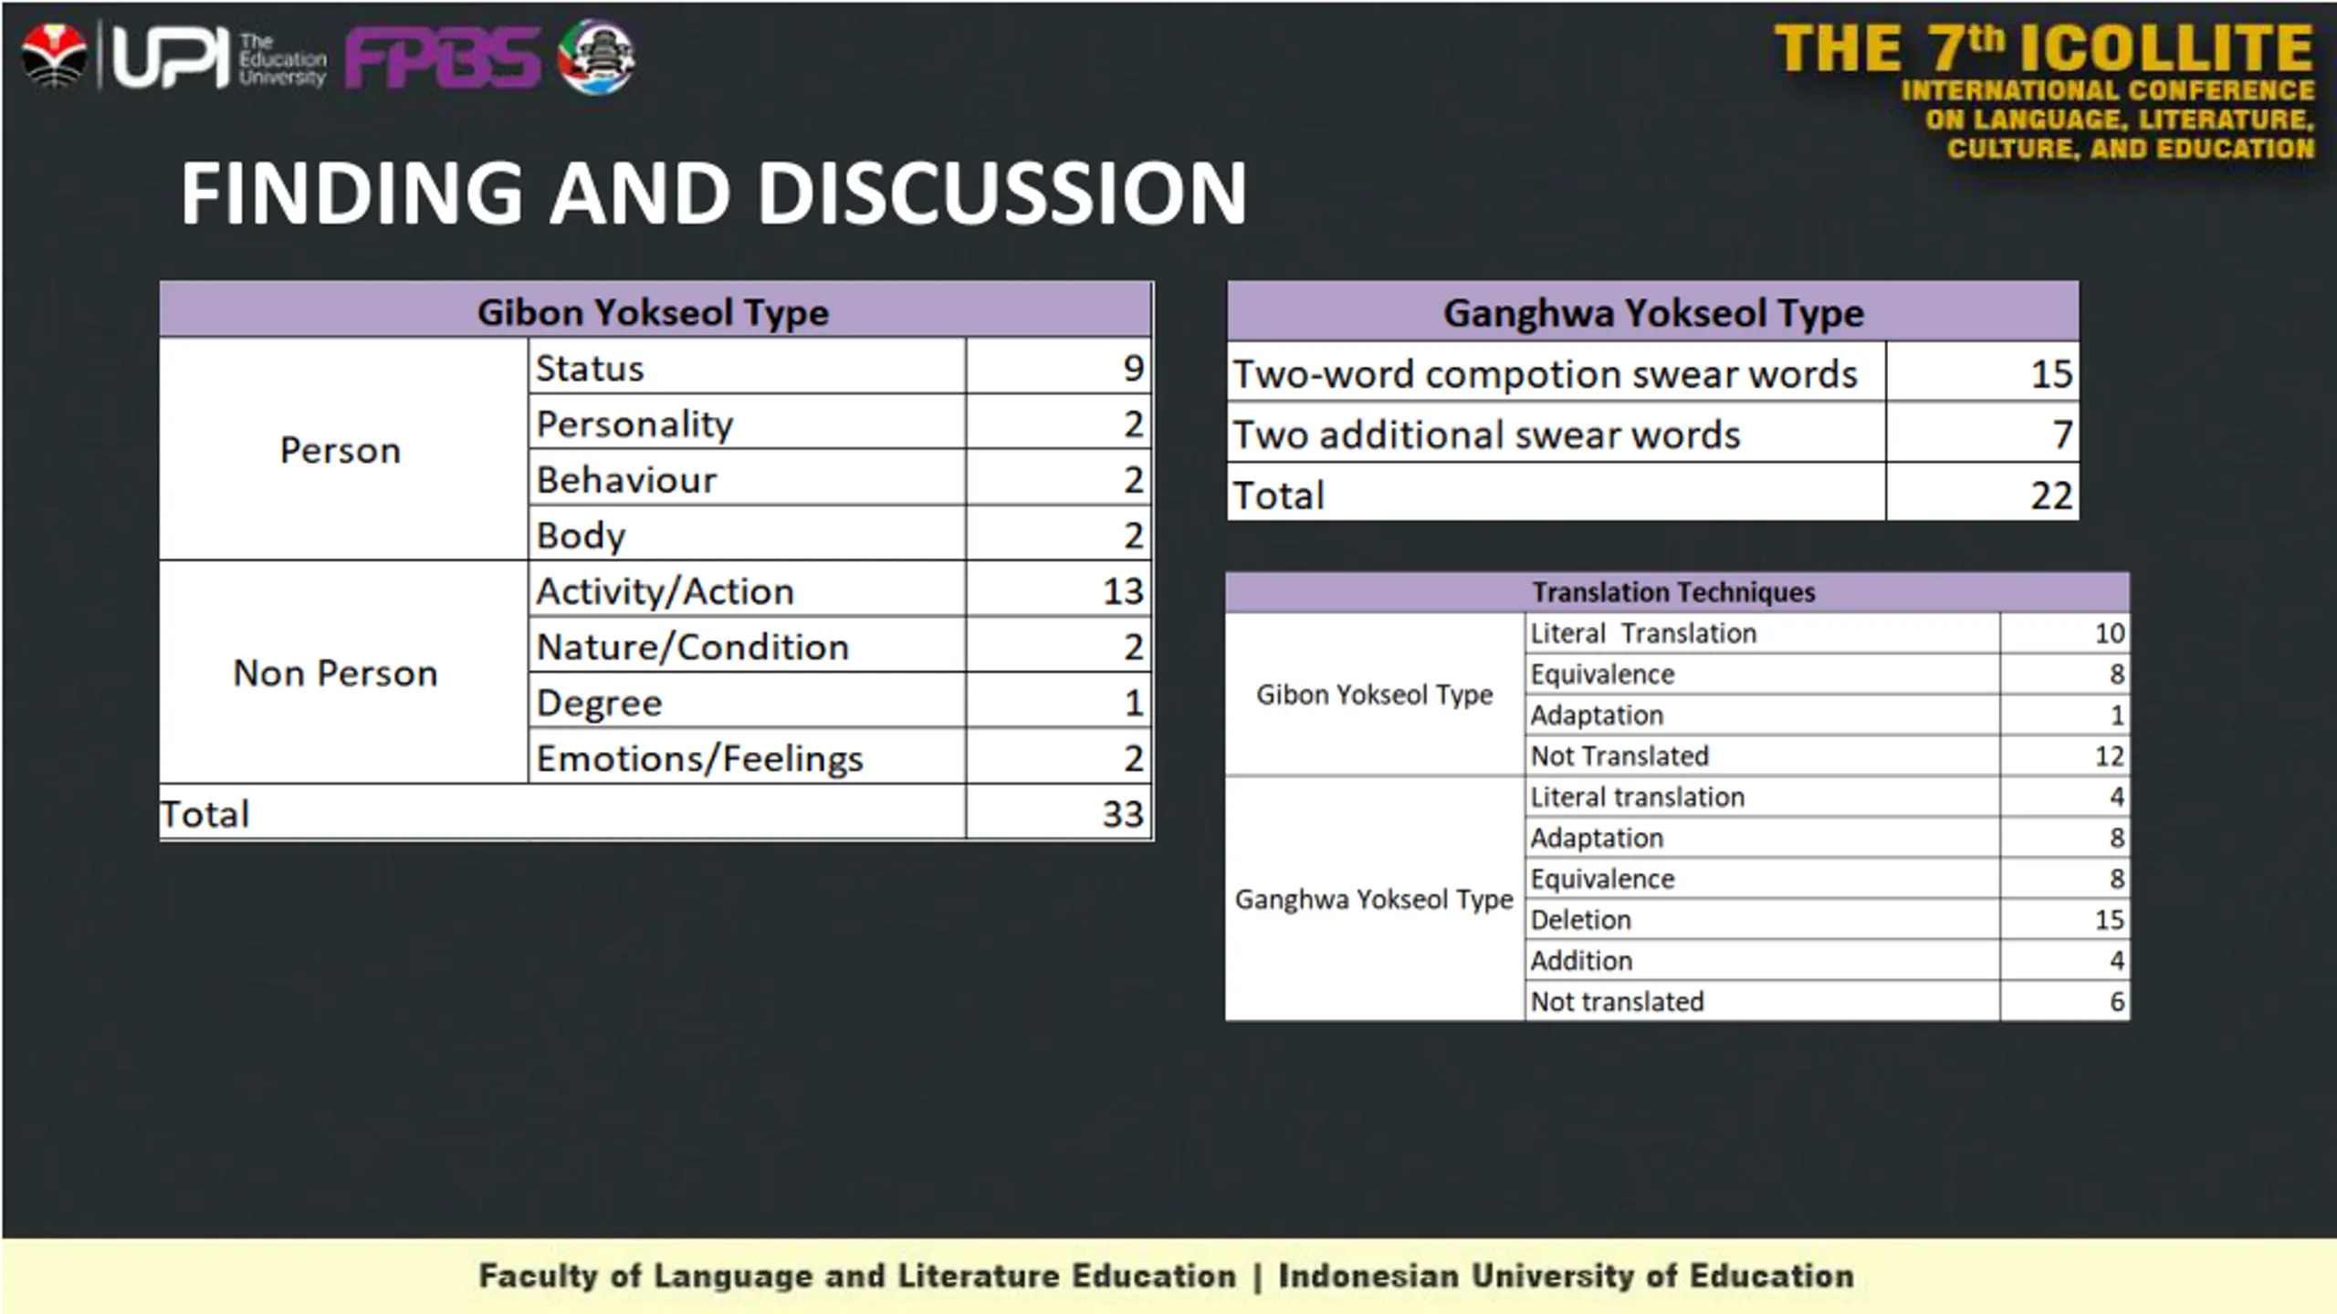
Task: Click Two-word compotion swear words row
Action: pos(1653,373)
